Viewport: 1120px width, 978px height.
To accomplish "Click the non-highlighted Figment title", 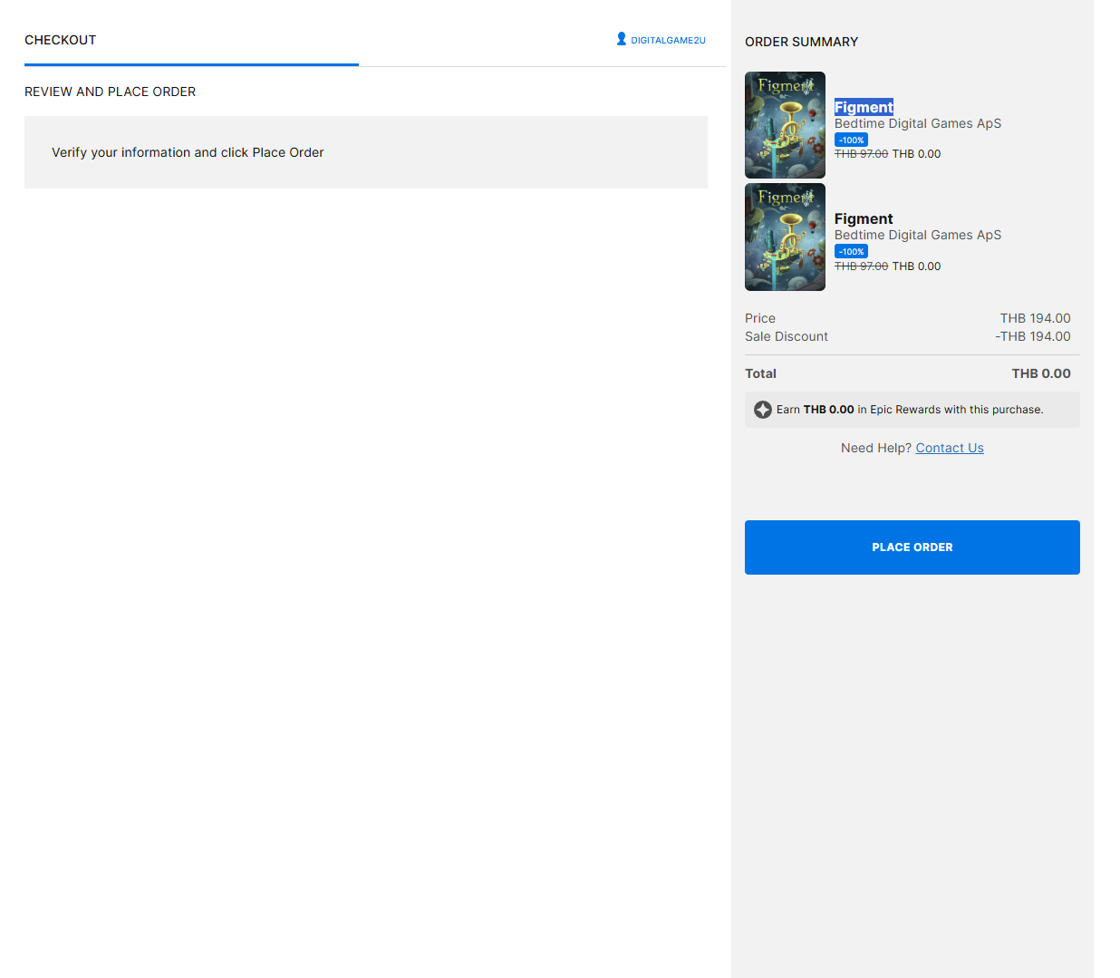I will click(x=864, y=218).
